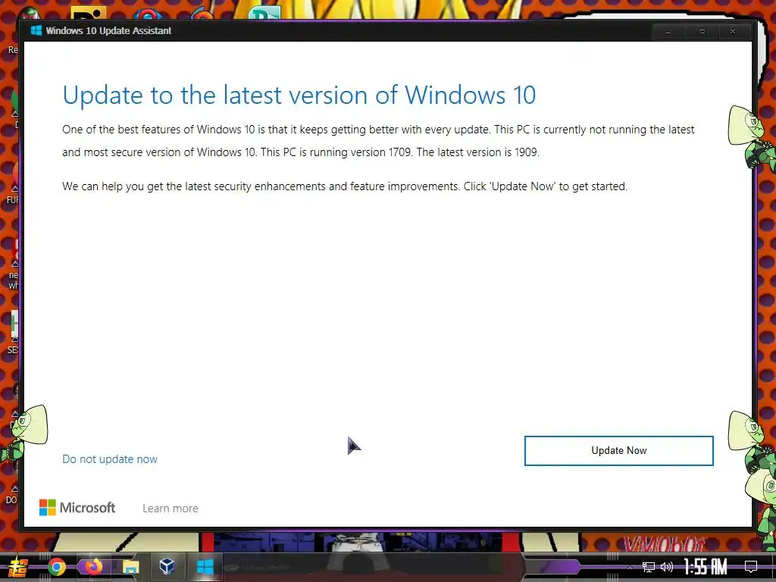Maximize the Update Assistant window
This screenshot has height=582, width=776.
coord(702,32)
